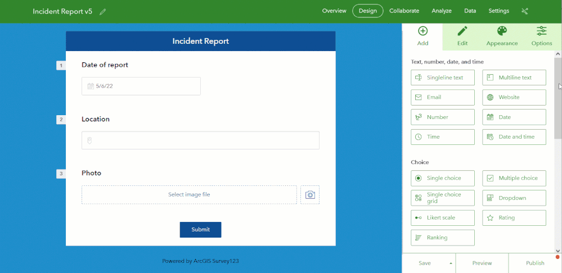Click question number 1 badge
This screenshot has width=562, height=273.
61,66
